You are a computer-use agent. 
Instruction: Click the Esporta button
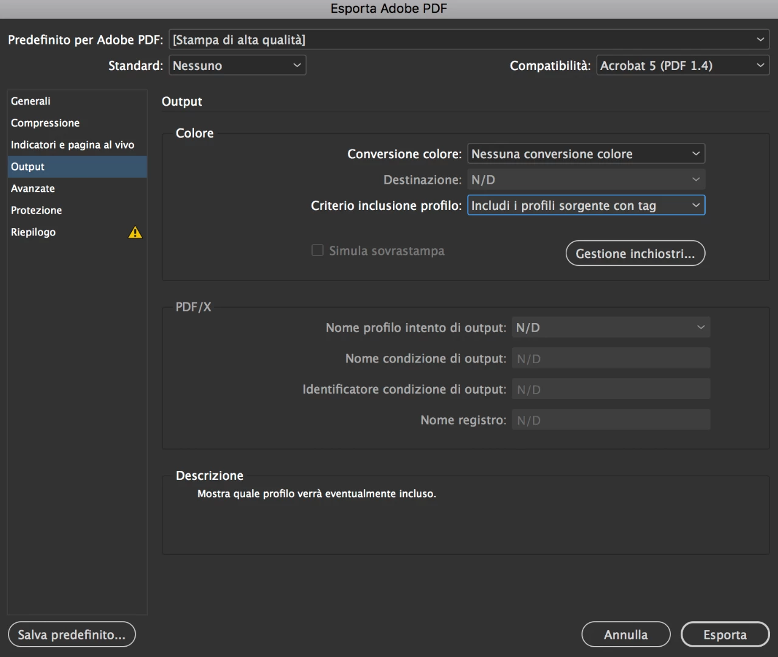[x=725, y=634]
